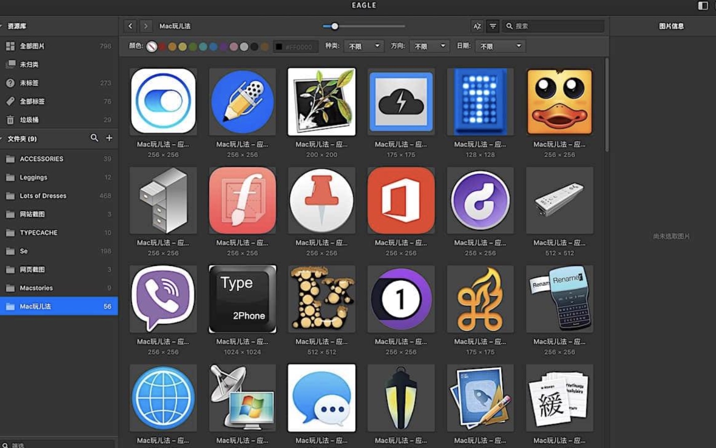
Task: Show 未标签 untagged images
Action: 59,83
